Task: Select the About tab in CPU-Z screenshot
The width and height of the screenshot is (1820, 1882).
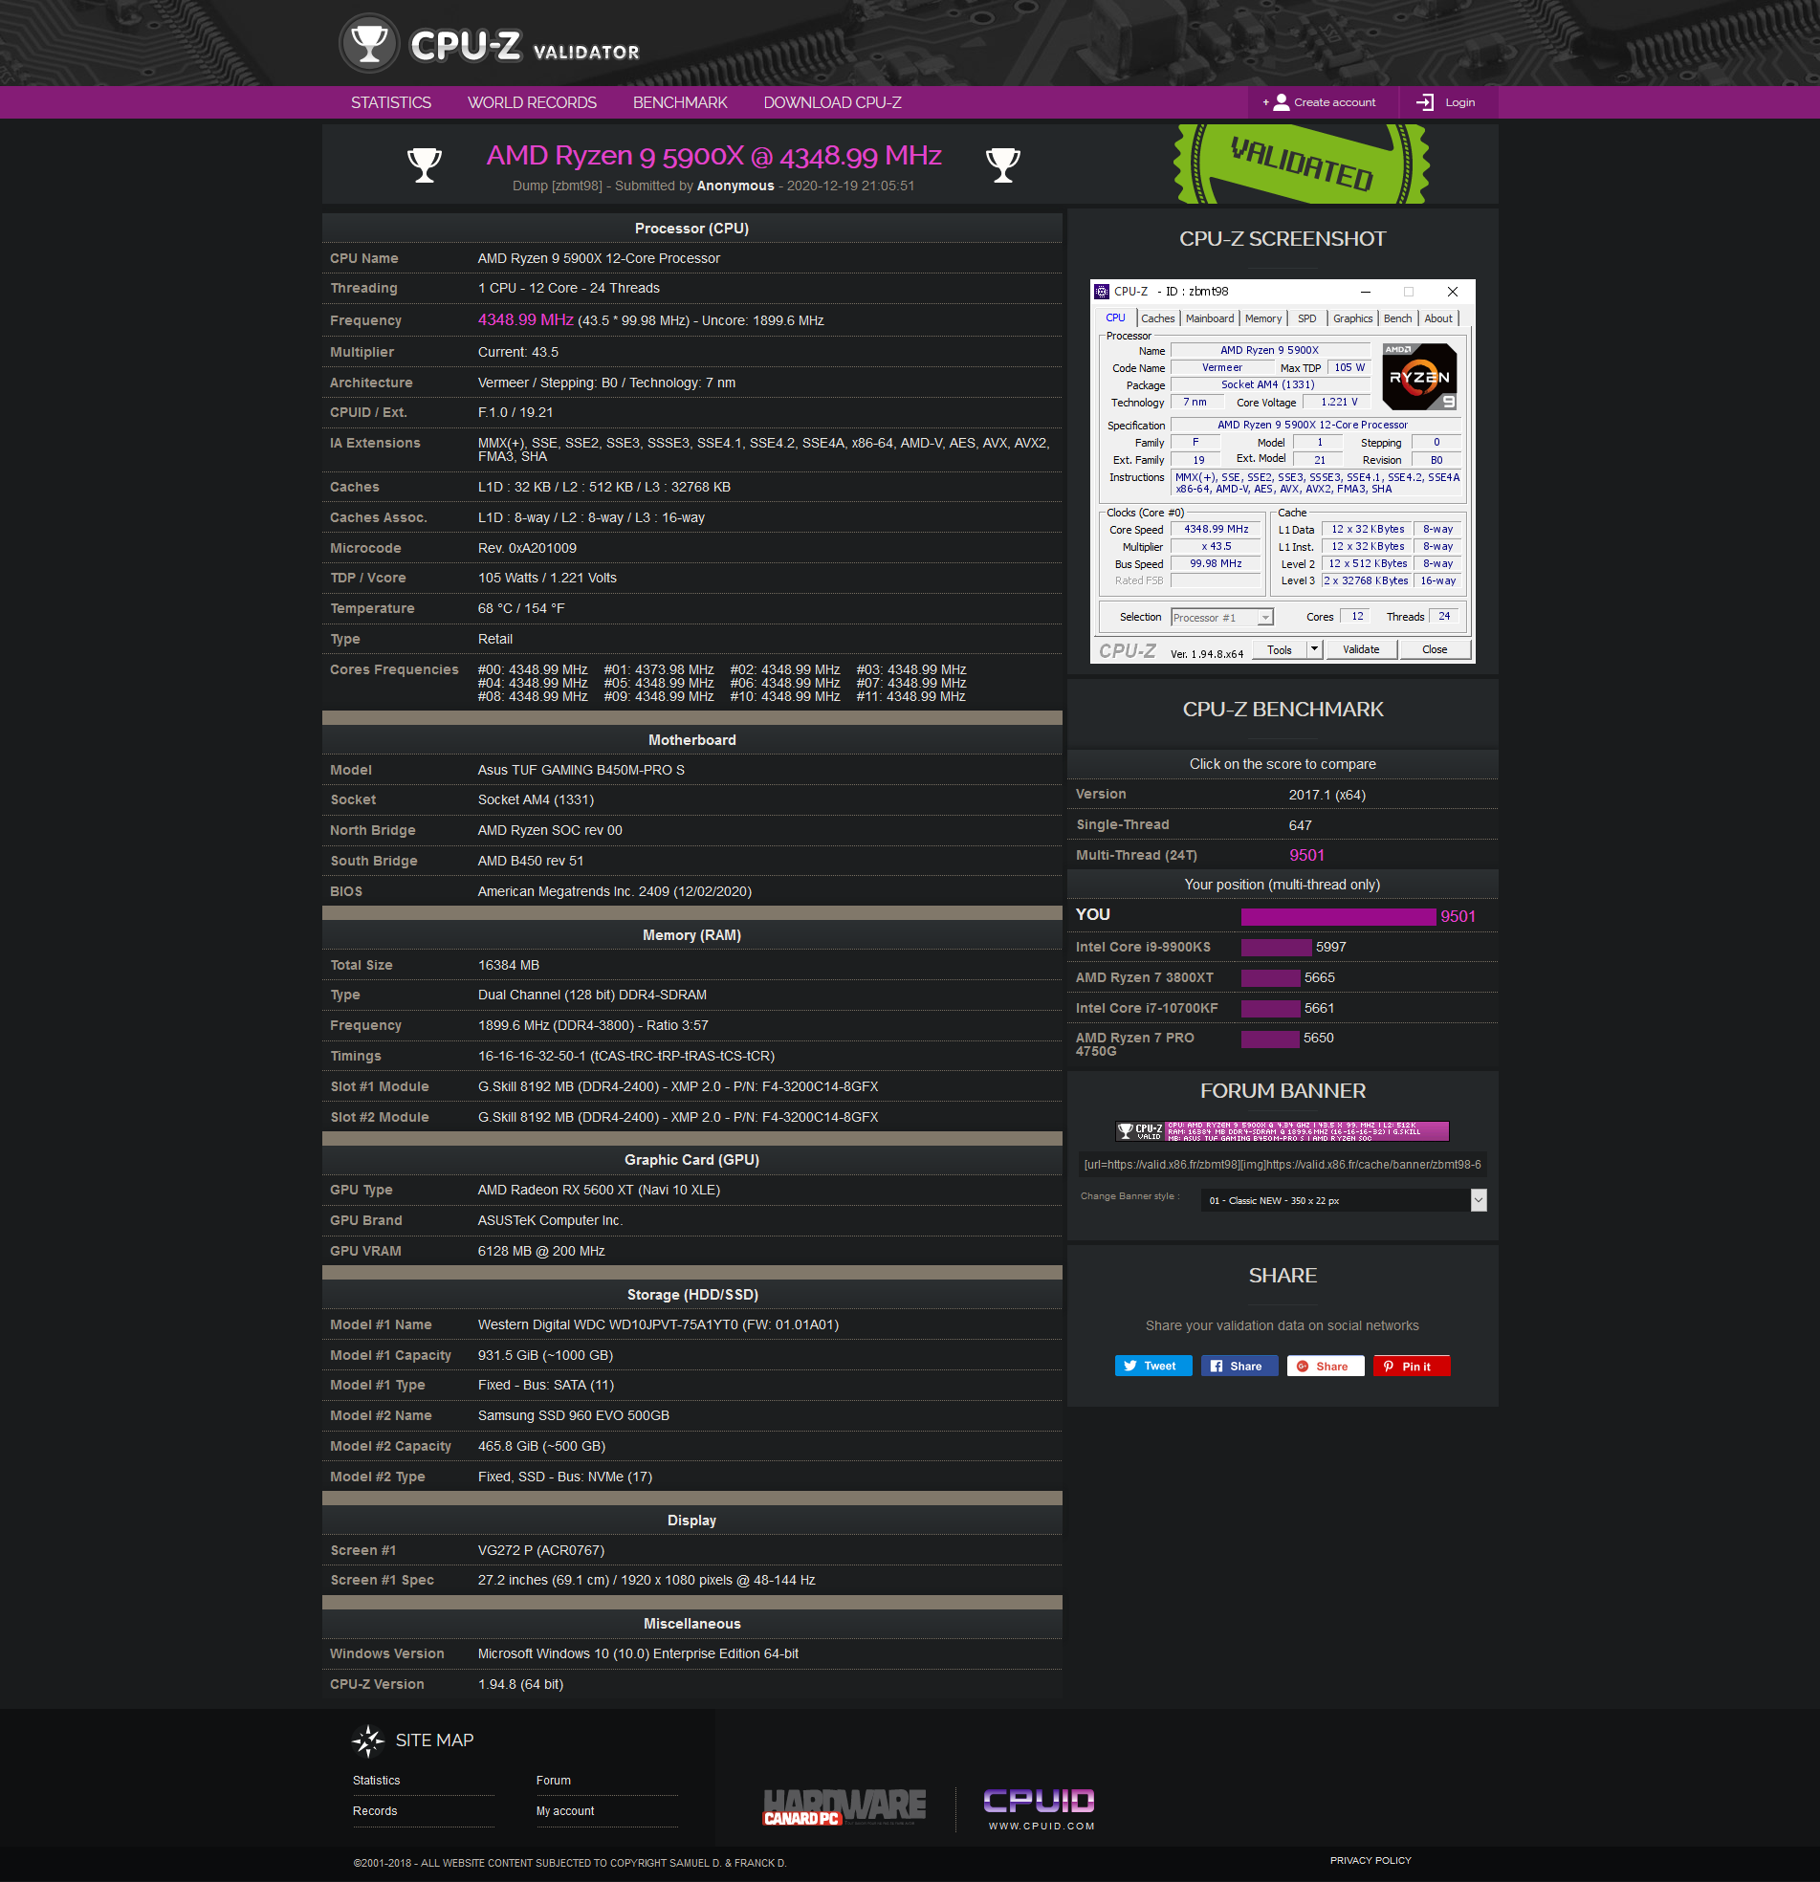Action: pos(1437,318)
